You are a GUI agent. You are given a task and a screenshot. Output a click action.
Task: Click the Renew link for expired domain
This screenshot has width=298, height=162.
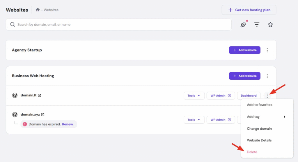click(68, 124)
